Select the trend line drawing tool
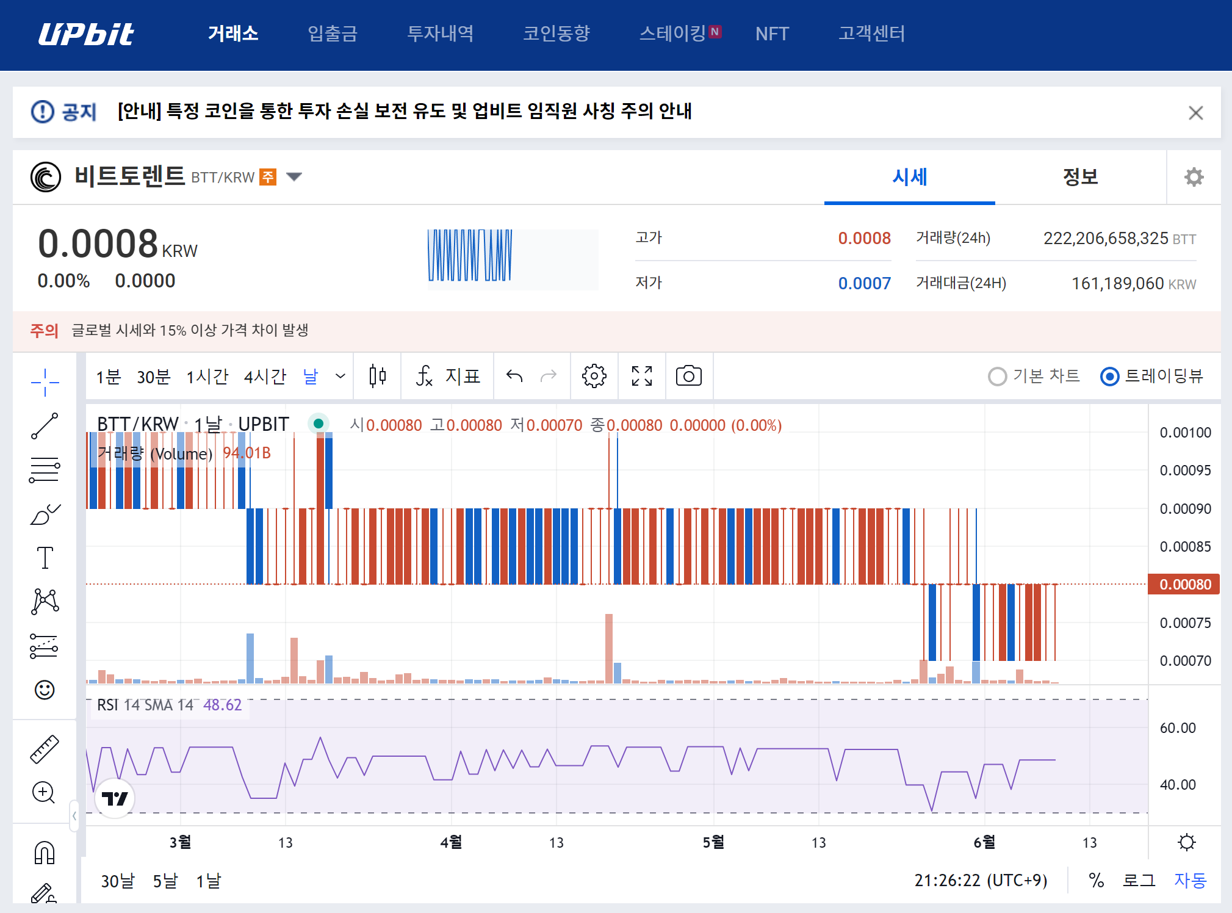Screen dimensions: 1232x913 [x=45, y=425]
